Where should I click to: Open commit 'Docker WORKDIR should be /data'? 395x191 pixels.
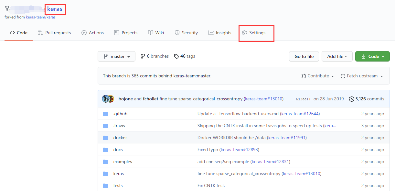(231, 138)
